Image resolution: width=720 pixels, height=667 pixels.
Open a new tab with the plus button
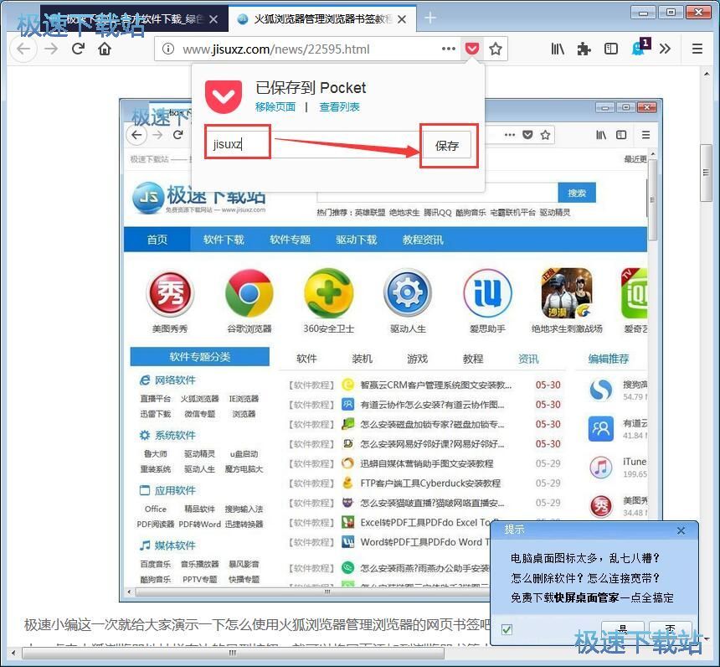430,18
